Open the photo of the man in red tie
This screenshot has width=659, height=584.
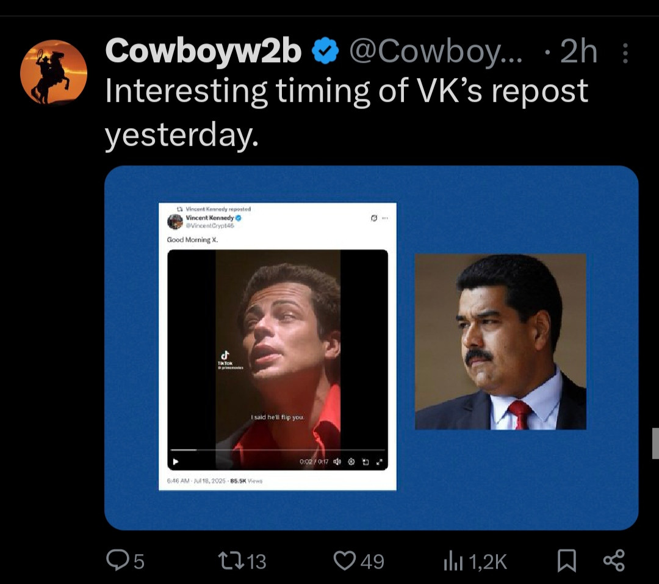[x=500, y=342]
